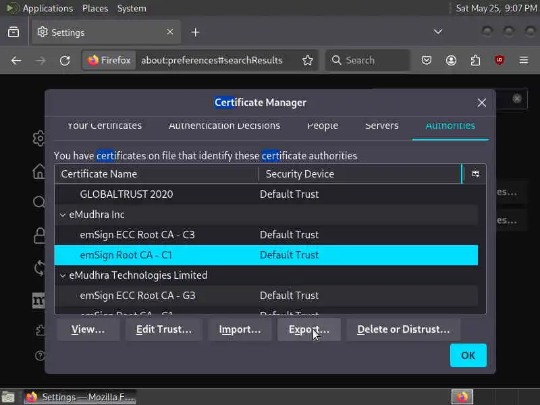The width and height of the screenshot is (540, 405).
Task: Click the toolbar Search box
Action: tap(368, 60)
